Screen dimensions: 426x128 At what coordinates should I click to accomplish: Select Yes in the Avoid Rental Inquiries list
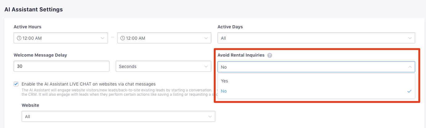[x=225, y=81]
